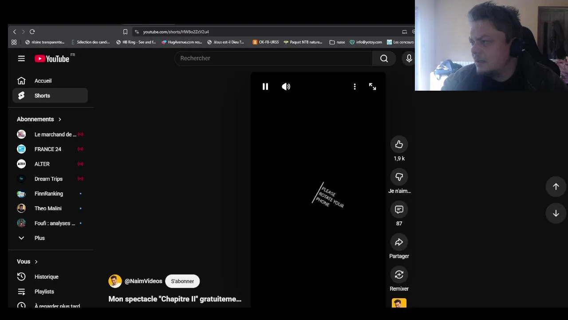Click the 'PLEASE ROTATE YOUR PHONE' video area
The height and width of the screenshot is (320, 568).
pos(328,196)
